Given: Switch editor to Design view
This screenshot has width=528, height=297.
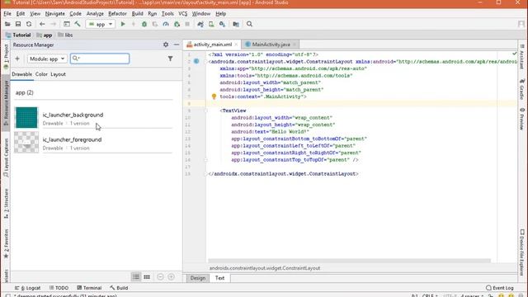Looking at the screenshot, I should [198, 278].
